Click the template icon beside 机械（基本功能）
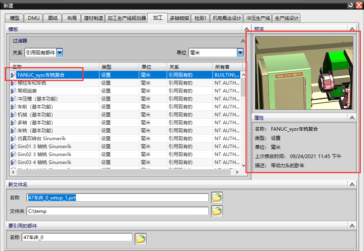 pyautogui.click(x=14, y=115)
